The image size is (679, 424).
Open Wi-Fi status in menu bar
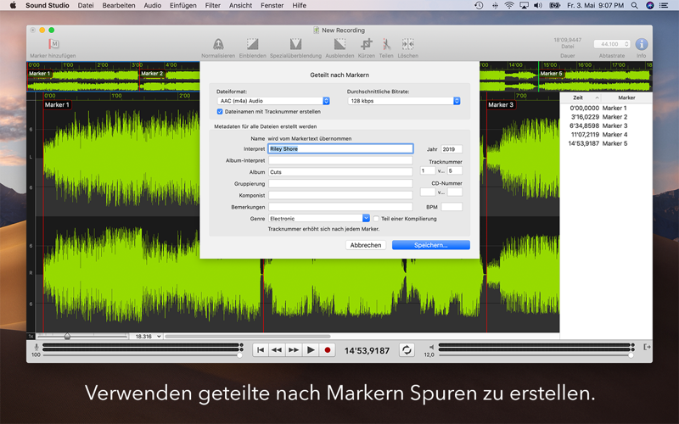tap(509, 5)
